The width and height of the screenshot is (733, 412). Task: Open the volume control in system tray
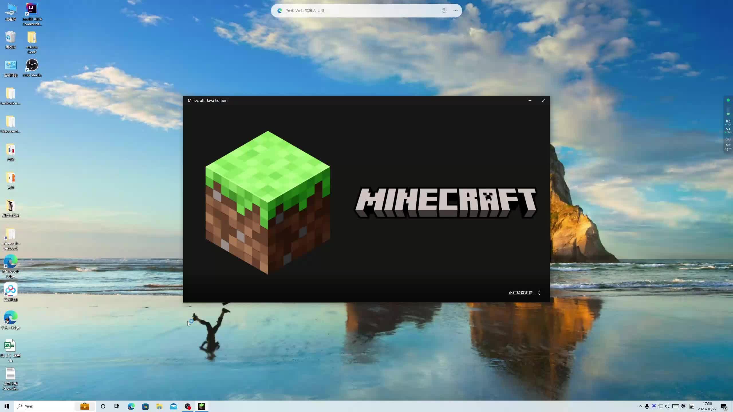click(668, 406)
